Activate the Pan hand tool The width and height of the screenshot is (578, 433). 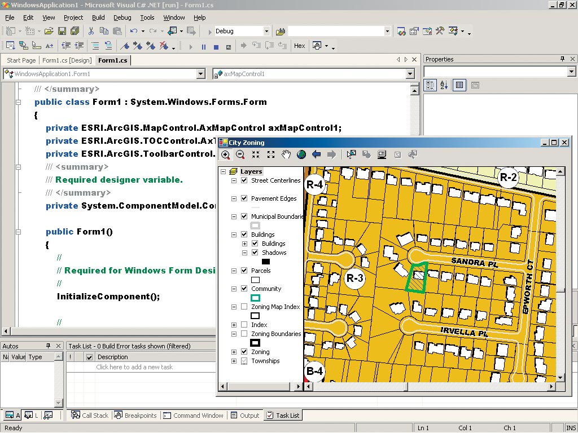[x=286, y=154]
